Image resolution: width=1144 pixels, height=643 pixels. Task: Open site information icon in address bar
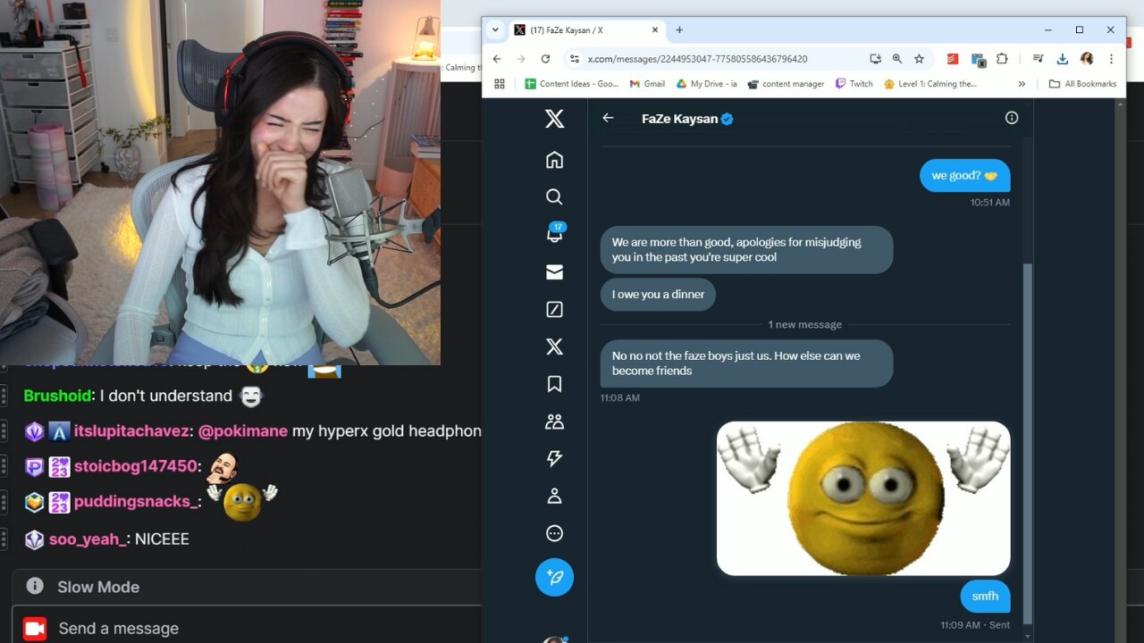click(574, 59)
